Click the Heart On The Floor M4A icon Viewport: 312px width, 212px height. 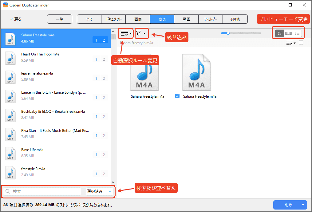click(x=10, y=58)
